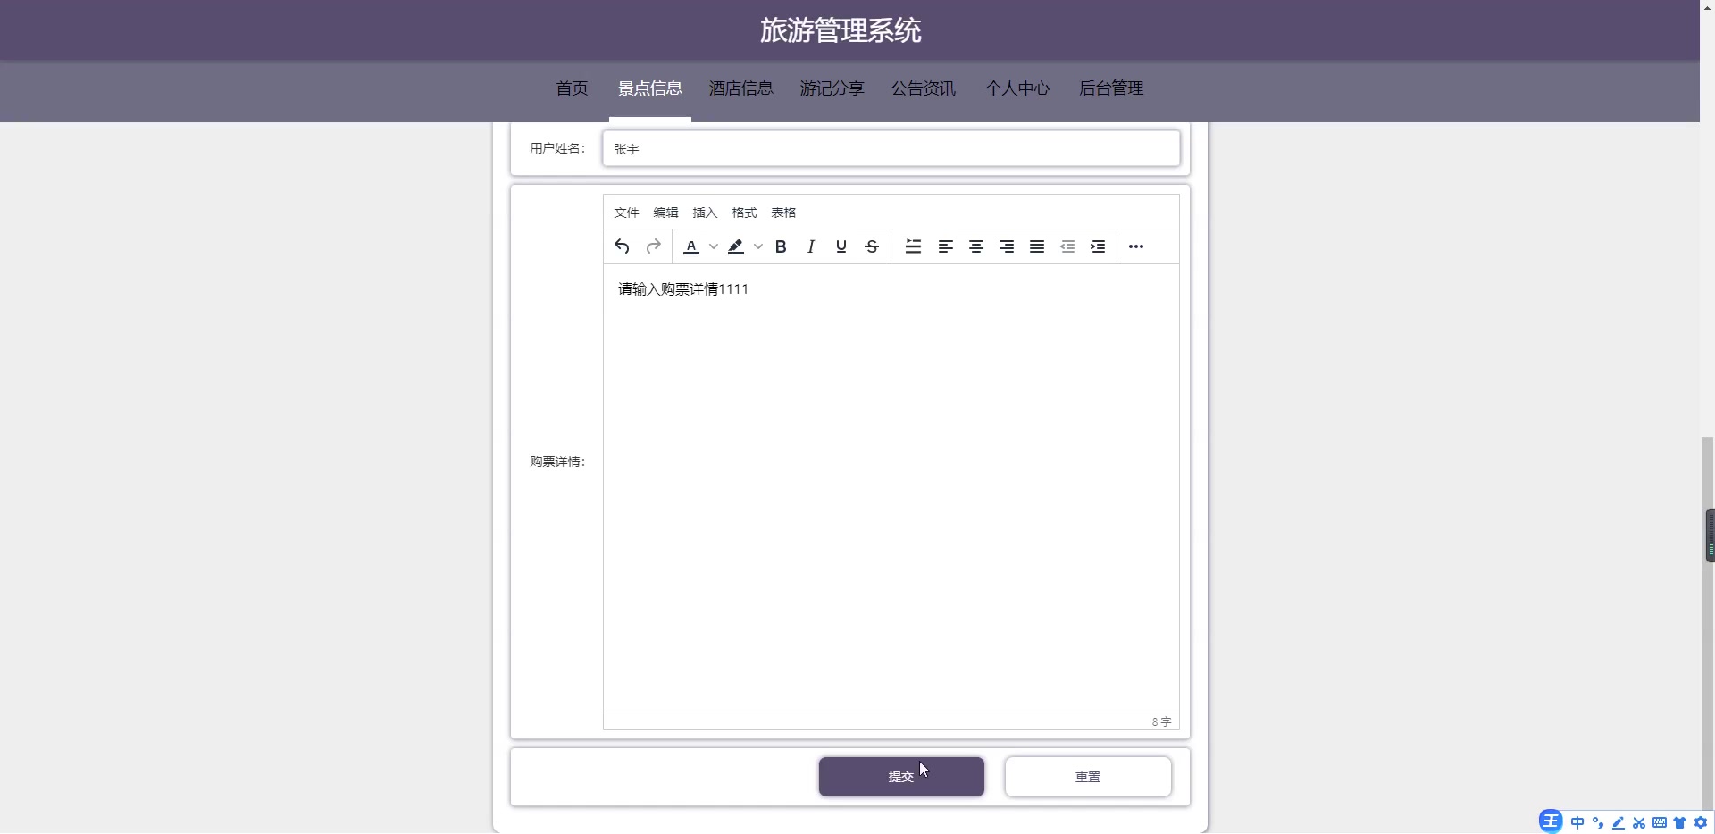Apply Strikethrough formatting
The width and height of the screenshot is (1715, 834).
tap(871, 246)
